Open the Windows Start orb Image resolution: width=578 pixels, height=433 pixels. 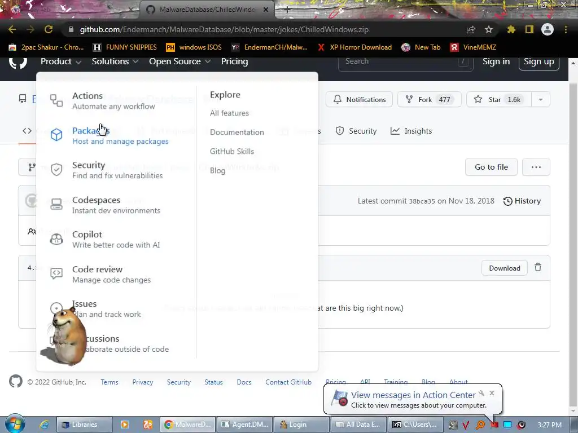tap(15, 423)
